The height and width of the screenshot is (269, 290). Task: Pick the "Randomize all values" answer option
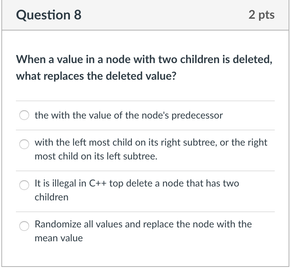pyautogui.click(x=24, y=226)
